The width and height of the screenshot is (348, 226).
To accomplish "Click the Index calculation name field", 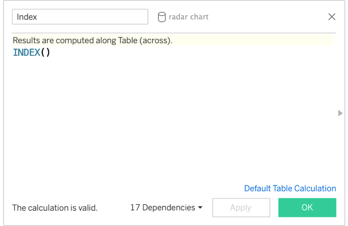I will [80, 17].
